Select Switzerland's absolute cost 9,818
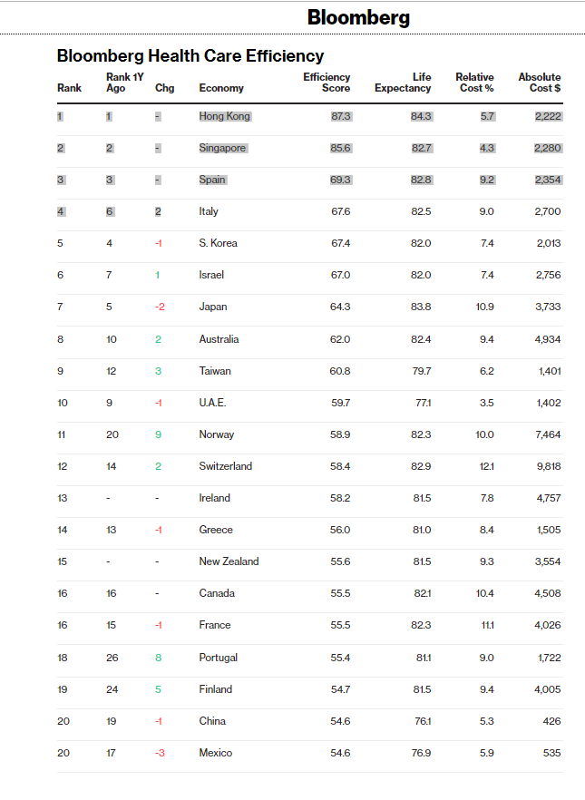The width and height of the screenshot is (585, 800). click(x=548, y=466)
